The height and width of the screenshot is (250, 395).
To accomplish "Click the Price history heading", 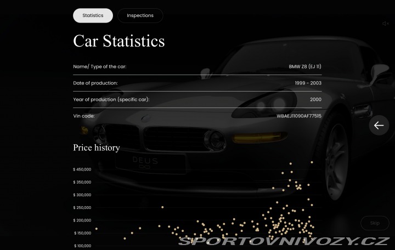I will click(x=96, y=147).
